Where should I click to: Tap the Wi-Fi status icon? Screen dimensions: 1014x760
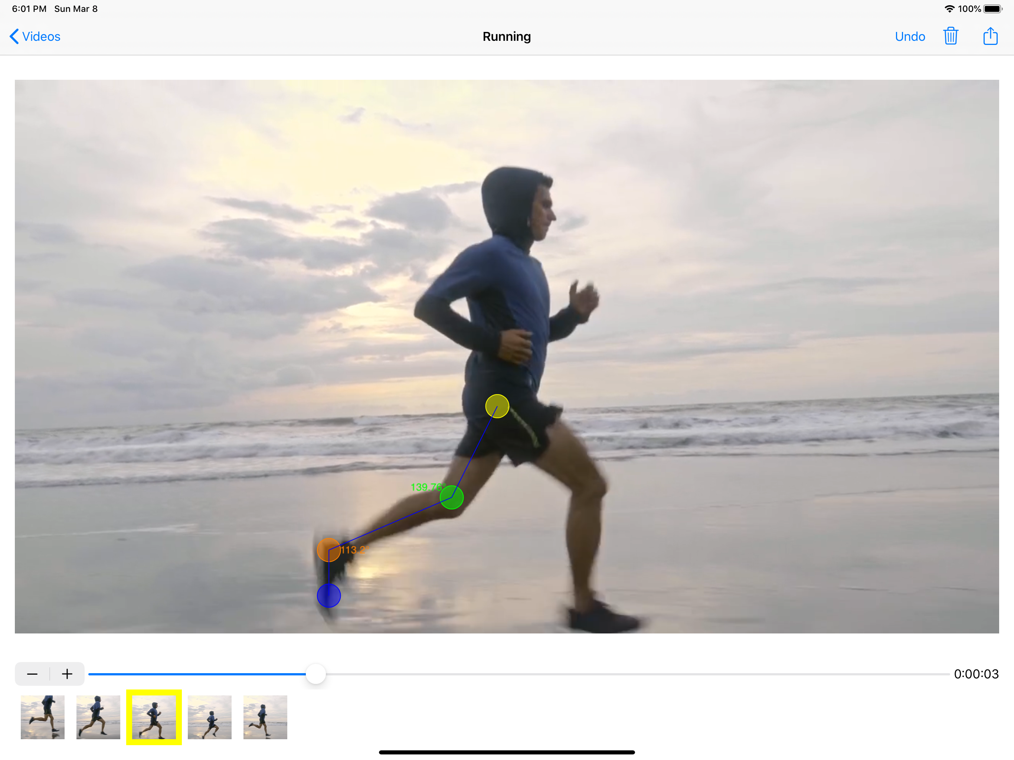pos(949,9)
